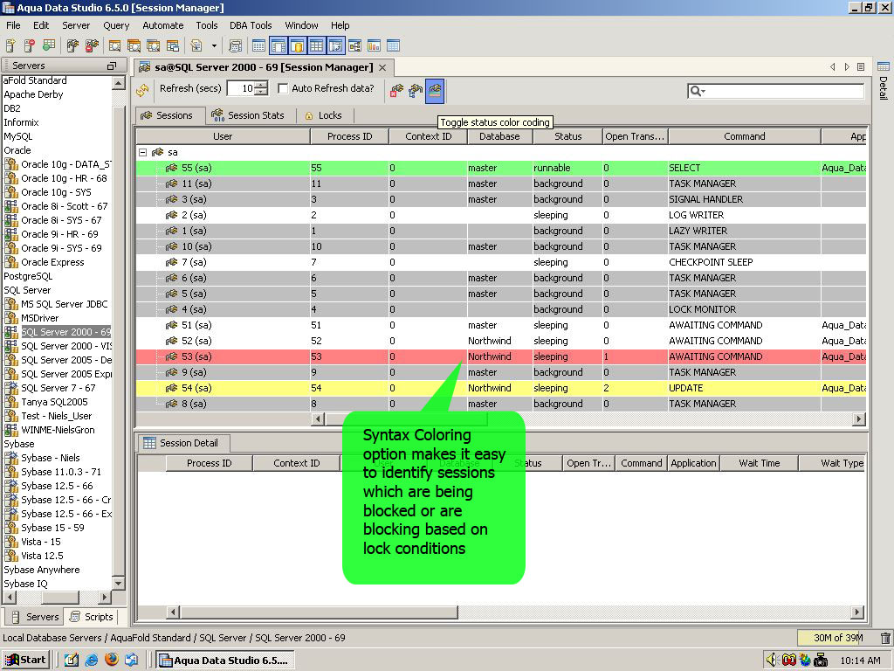Click the overlapping windows icon in main toolbar

[173, 45]
